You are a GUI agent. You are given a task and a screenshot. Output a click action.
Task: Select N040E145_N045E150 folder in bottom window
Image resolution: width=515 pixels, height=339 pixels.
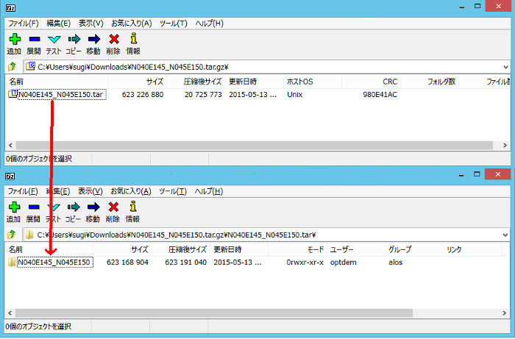pos(54,263)
